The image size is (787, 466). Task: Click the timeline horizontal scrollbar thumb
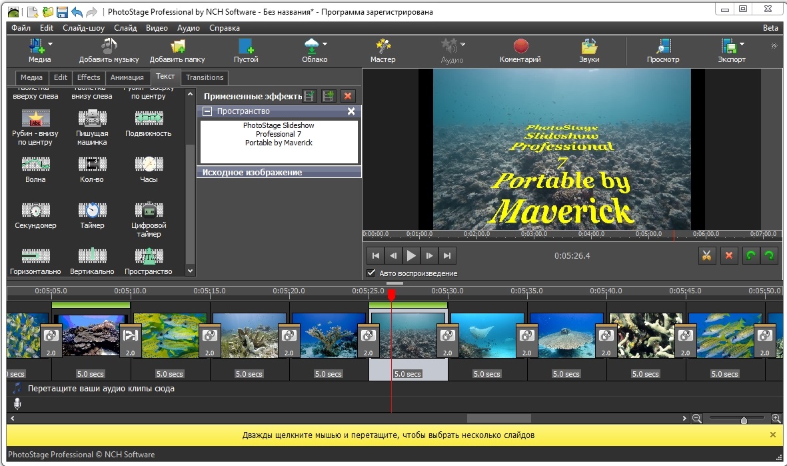tap(499, 418)
